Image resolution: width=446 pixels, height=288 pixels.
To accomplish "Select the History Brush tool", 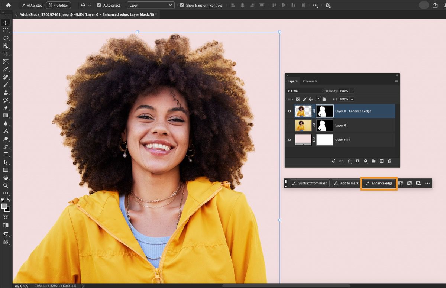I will click(x=6, y=100).
